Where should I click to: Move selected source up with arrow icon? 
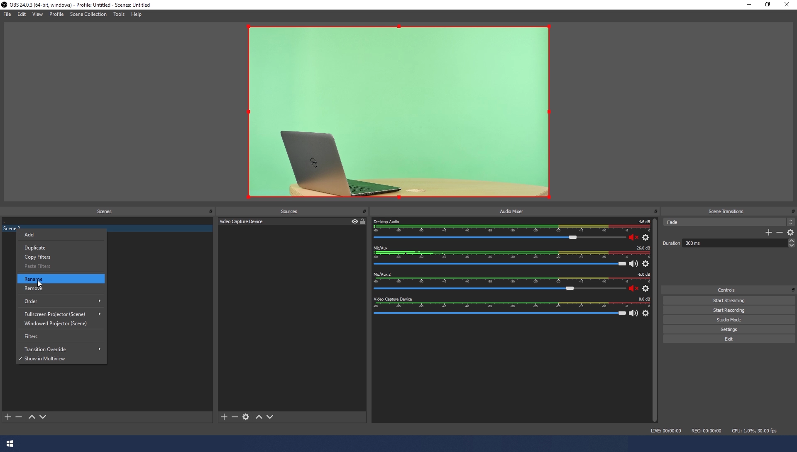(259, 417)
